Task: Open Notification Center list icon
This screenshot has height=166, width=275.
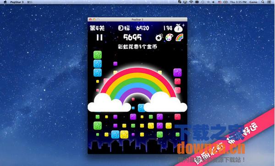Action: click(269, 2)
